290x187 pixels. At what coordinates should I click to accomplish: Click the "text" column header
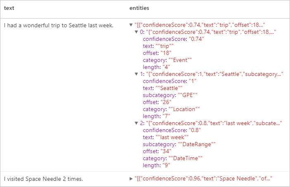click(10, 8)
